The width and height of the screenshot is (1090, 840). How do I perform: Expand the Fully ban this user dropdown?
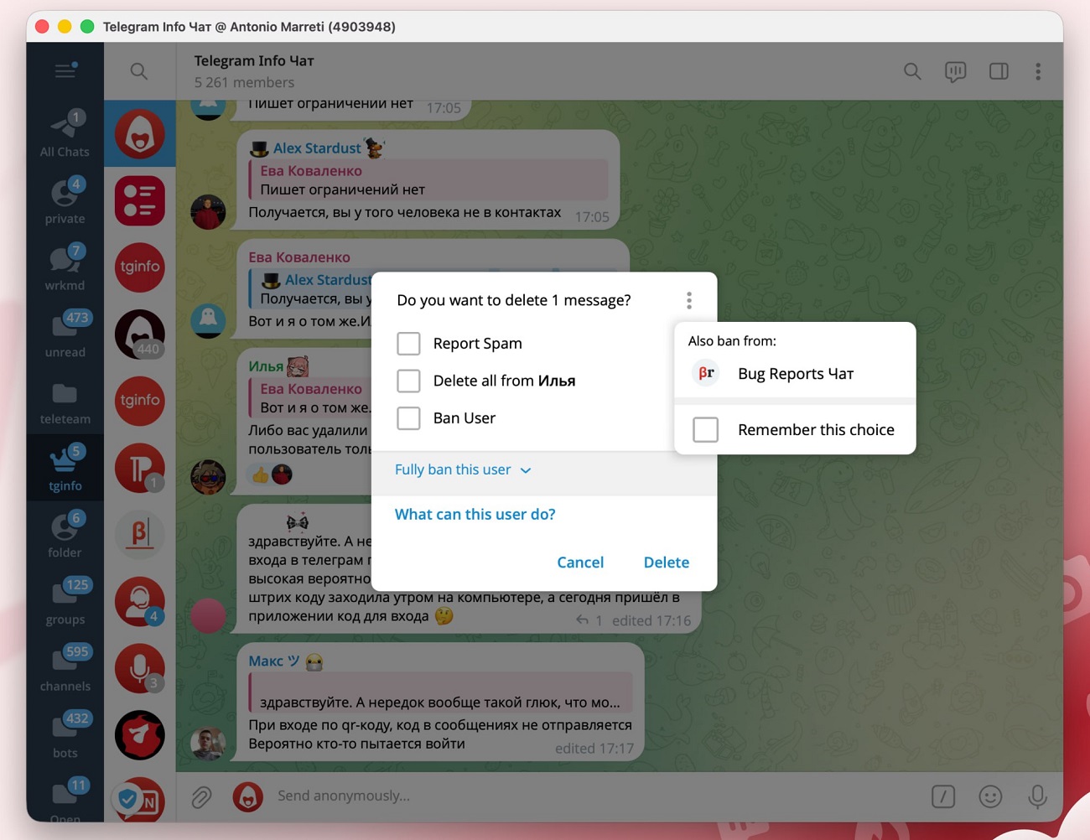[x=463, y=470]
